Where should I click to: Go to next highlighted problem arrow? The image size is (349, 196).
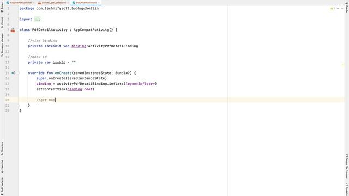(342, 8)
